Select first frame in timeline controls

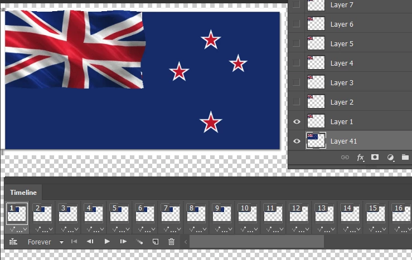(74, 242)
